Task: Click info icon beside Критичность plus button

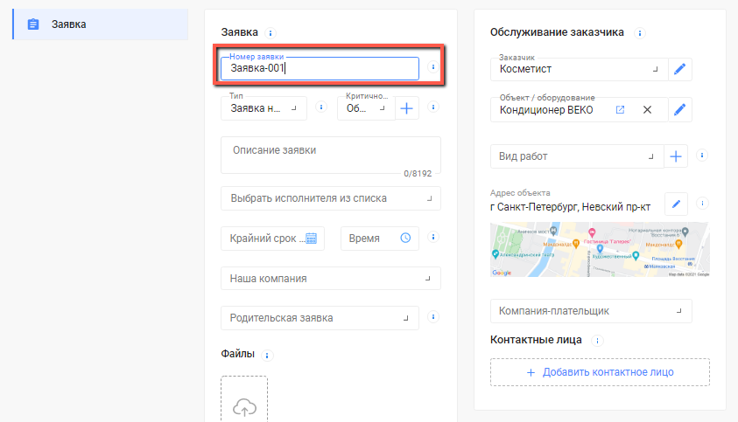Action: [433, 107]
